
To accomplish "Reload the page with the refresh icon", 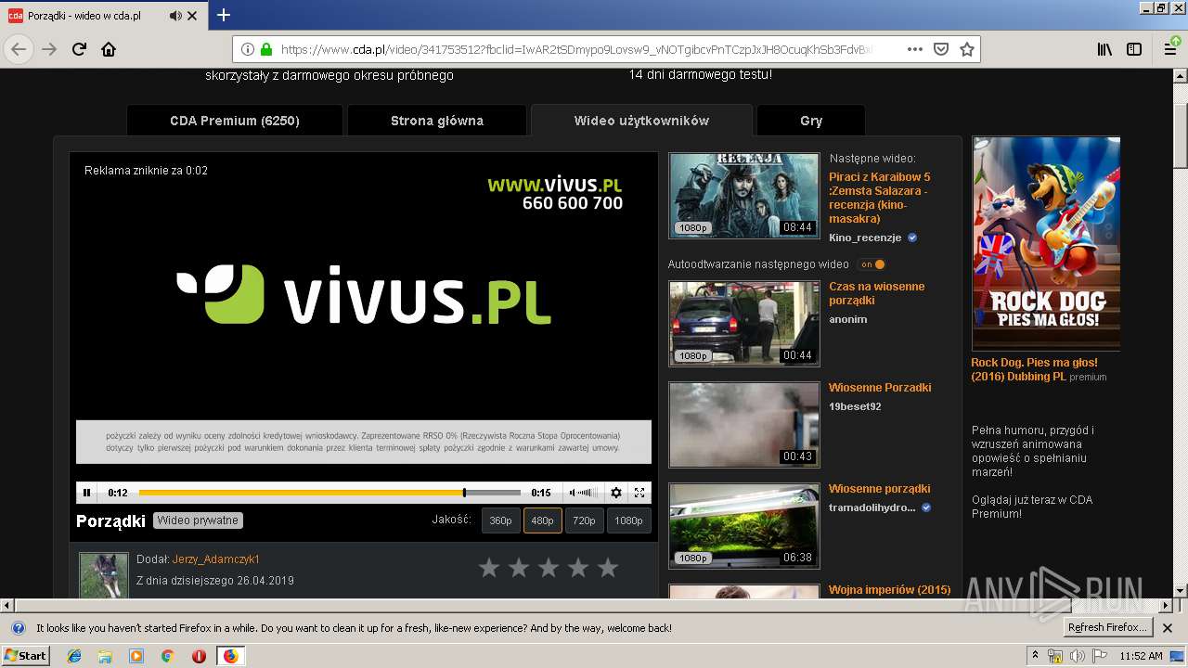I will (x=80, y=49).
